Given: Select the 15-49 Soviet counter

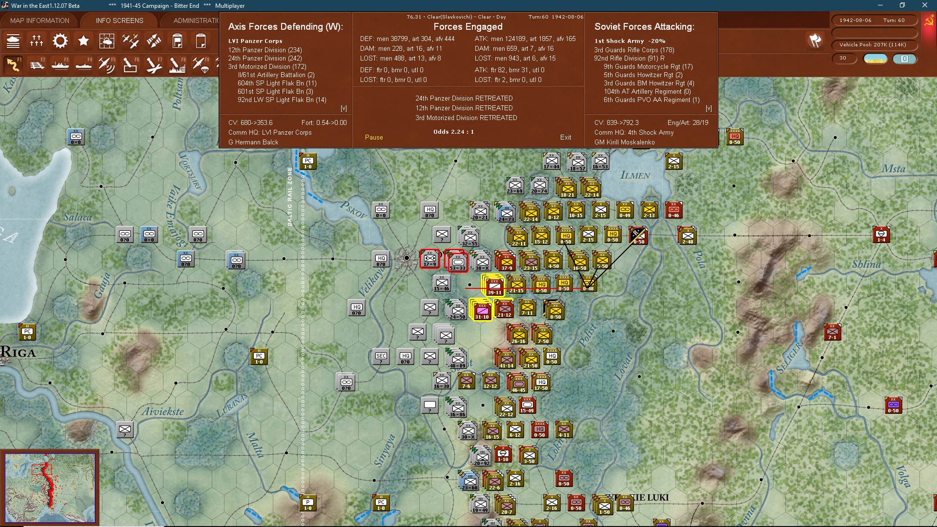Looking at the screenshot, I should pyautogui.click(x=527, y=405).
